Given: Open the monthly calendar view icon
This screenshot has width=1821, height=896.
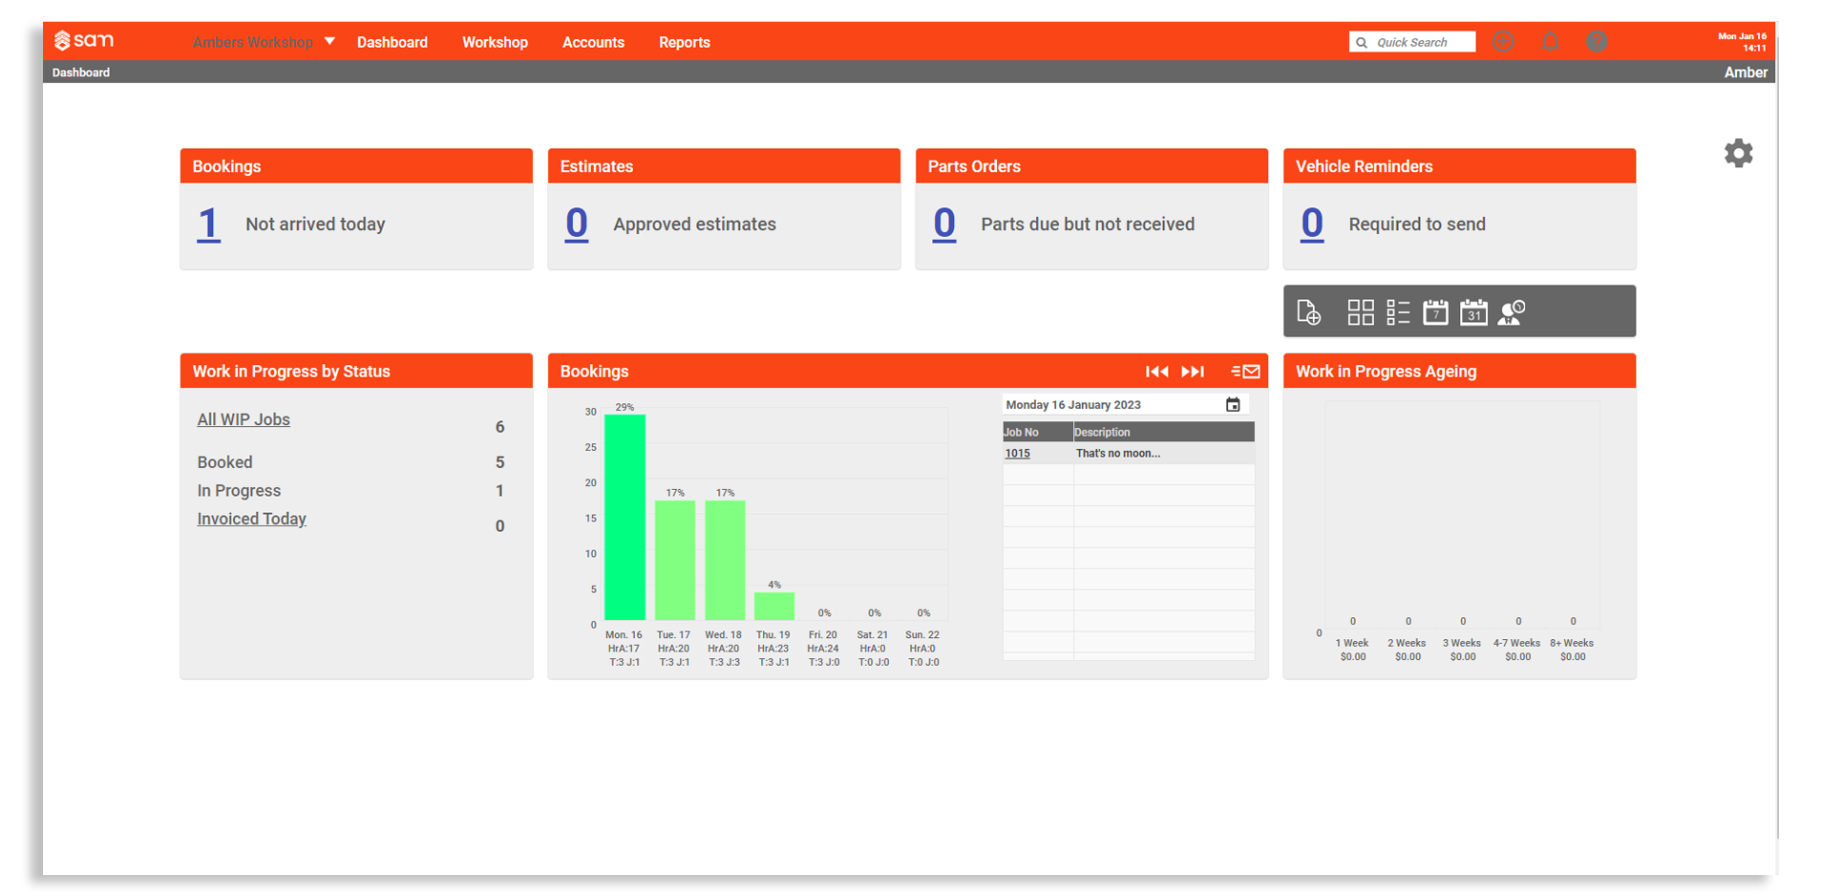Looking at the screenshot, I should coord(1472,311).
